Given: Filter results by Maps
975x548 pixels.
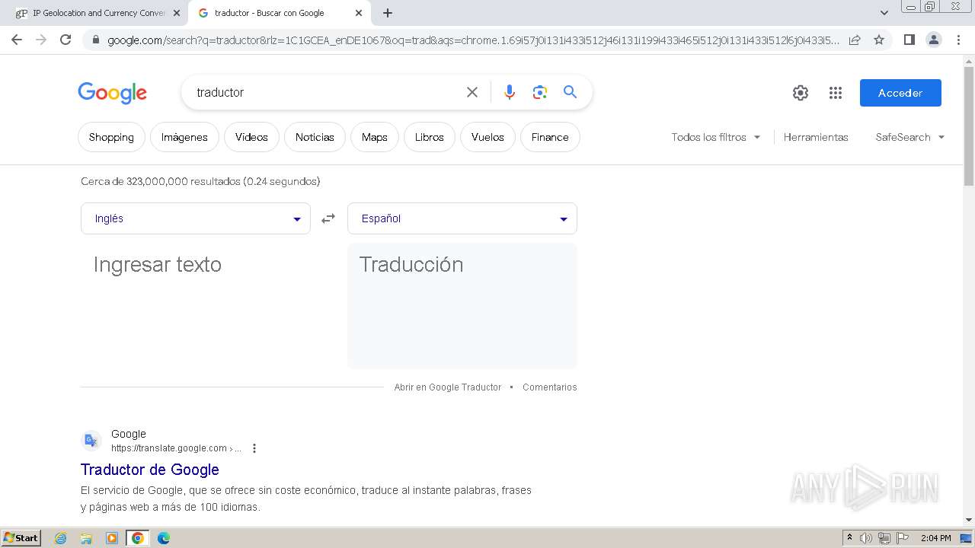Looking at the screenshot, I should (375, 137).
